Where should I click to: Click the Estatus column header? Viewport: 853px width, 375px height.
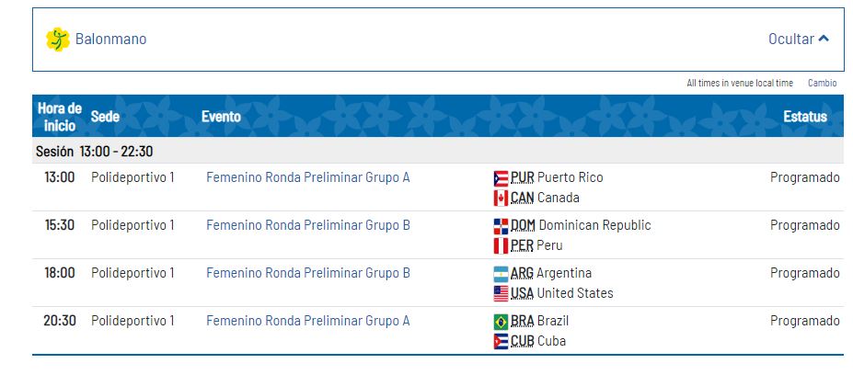point(804,117)
